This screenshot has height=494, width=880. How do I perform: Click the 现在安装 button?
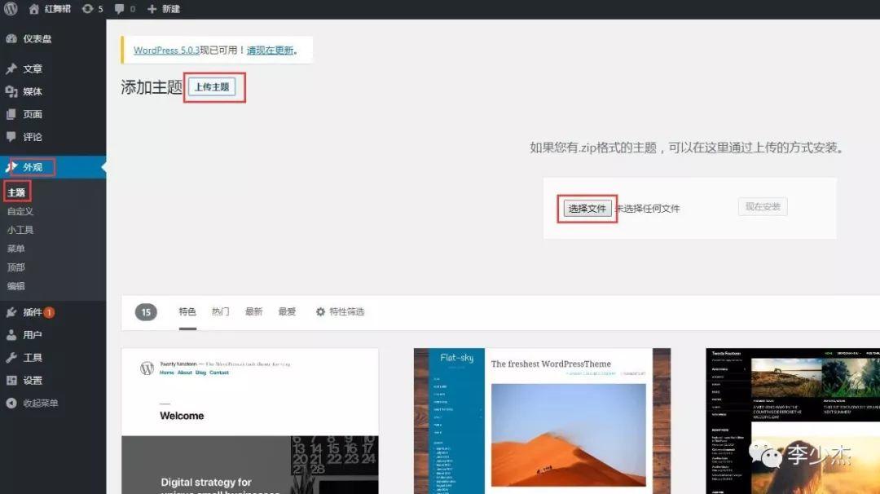(763, 206)
